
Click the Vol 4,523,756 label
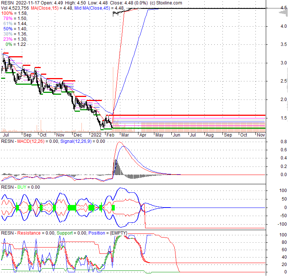15,8
